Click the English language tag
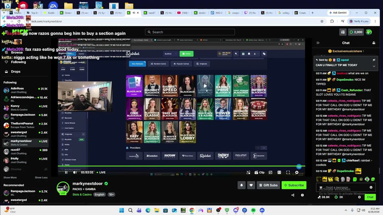Image resolution: width=383 pixels, height=215 pixels. click(x=99, y=194)
